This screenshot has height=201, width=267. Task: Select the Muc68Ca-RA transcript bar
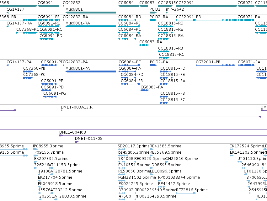(91, 26)
